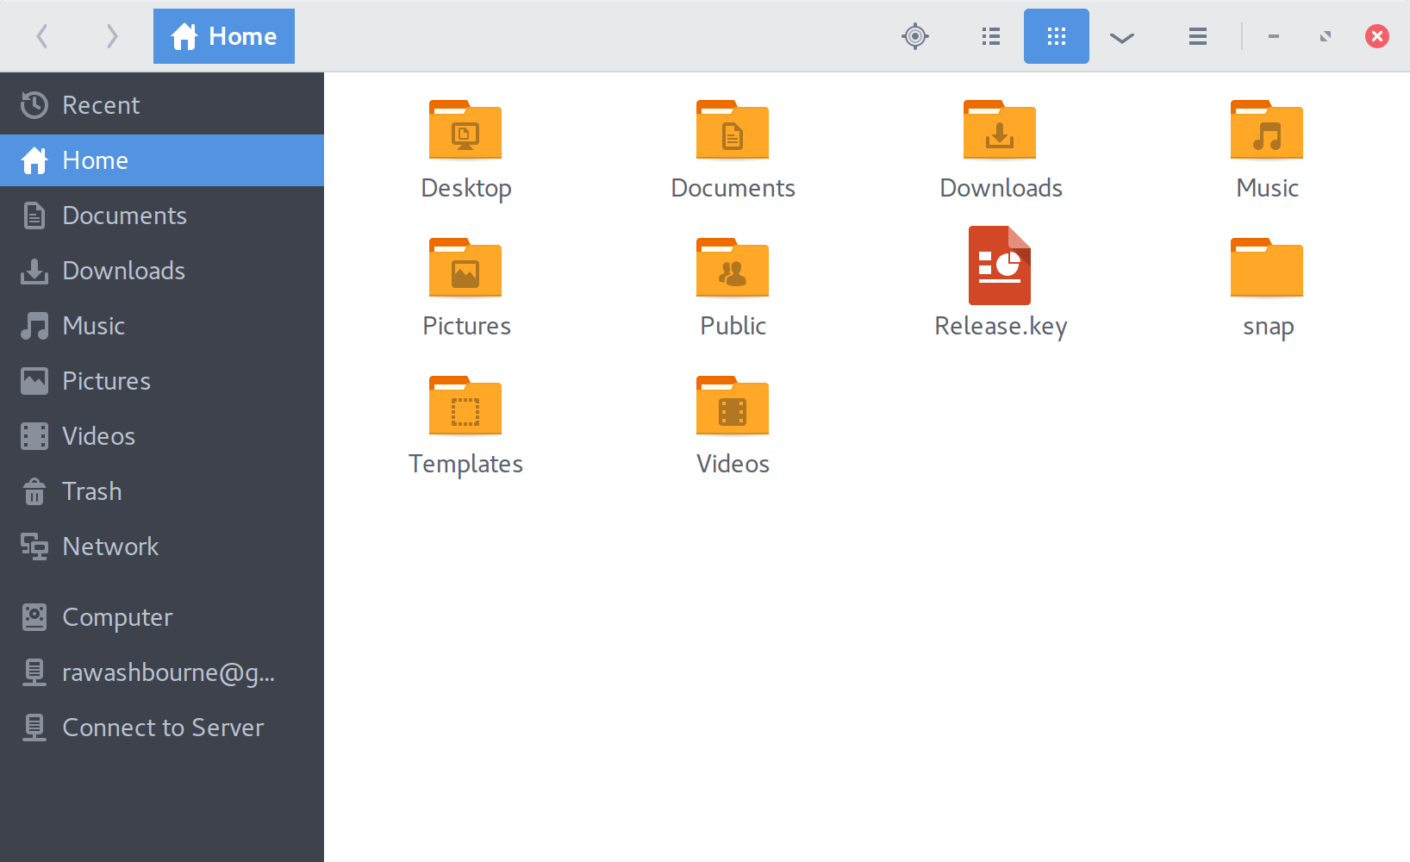The height and width of the screenshot is (862, 1410).
Task: Open Connect to Server in sidebar
Action: (x=163, y=728)
